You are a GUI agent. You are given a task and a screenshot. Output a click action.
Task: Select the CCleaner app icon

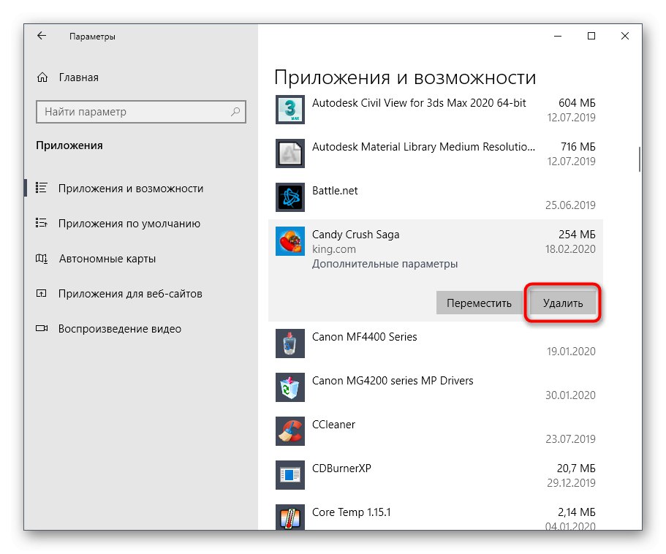point(290,431)
